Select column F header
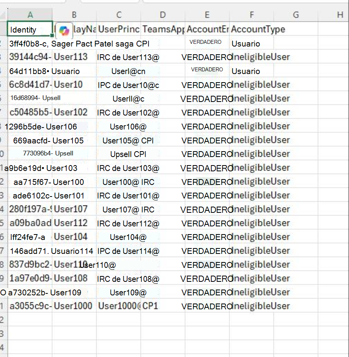 (252, 15)
